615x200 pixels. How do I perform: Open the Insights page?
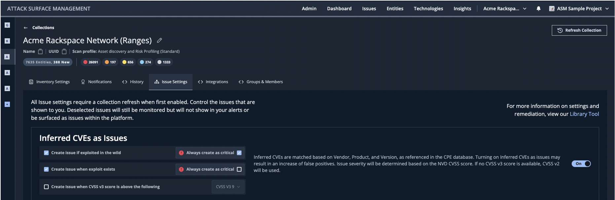(462, 9)
